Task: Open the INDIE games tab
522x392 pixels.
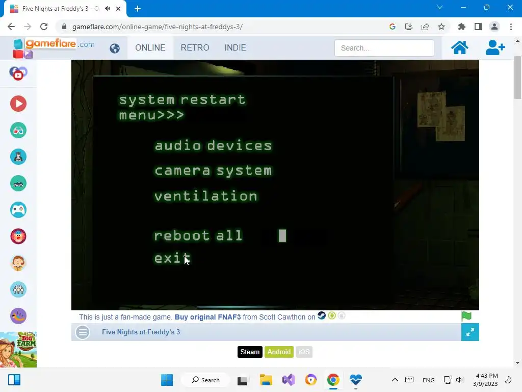Action: click(x=235, y=47)
